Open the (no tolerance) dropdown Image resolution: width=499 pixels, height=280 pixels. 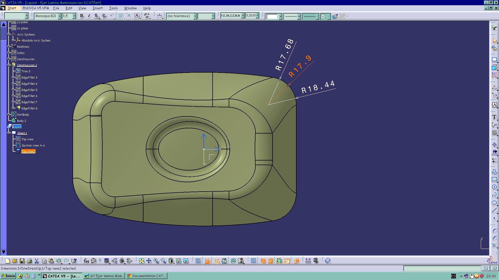click(x=195, y=16)
